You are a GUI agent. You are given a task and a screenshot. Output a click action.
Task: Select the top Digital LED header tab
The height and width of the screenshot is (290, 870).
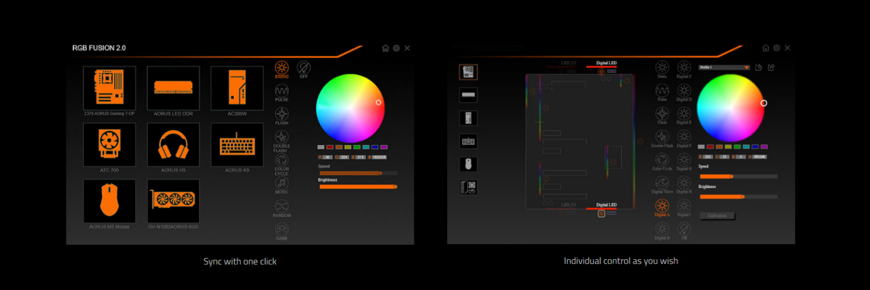pyautogui.click(x=607, y=63)
